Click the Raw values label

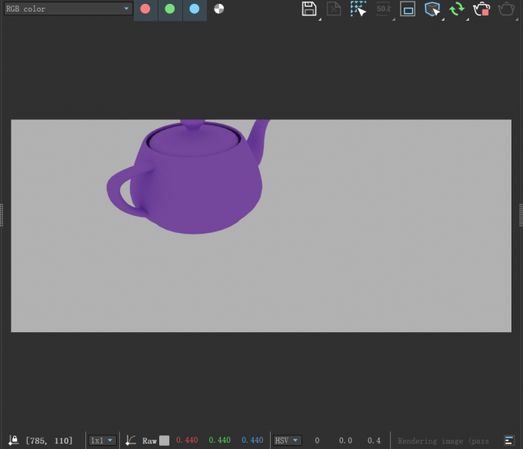(149, 441)
